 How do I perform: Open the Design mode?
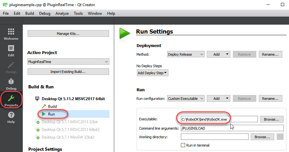point(11,68)
